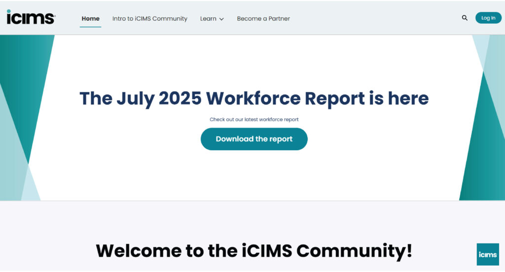
Task: Select the Welcome to the iCIMS Community heading
Action: point(254,251)
